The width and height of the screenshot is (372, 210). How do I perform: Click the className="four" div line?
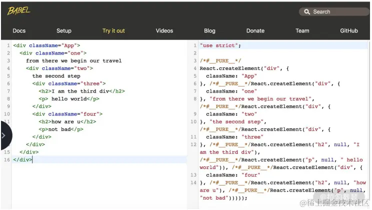click(x=67, y=114)
